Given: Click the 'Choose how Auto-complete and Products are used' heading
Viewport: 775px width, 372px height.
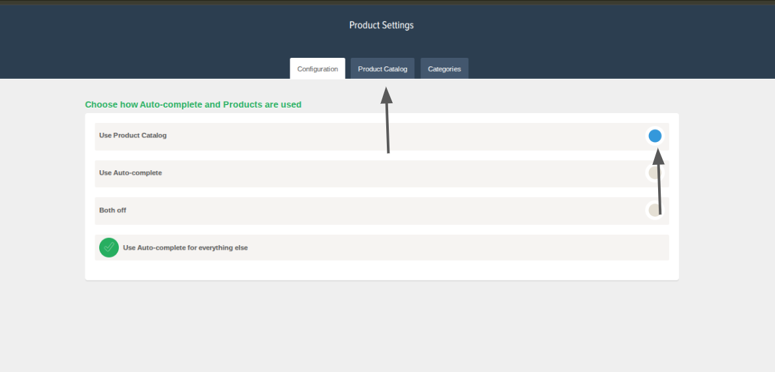Looking at the screenshot, I should (x=193, y=105).
